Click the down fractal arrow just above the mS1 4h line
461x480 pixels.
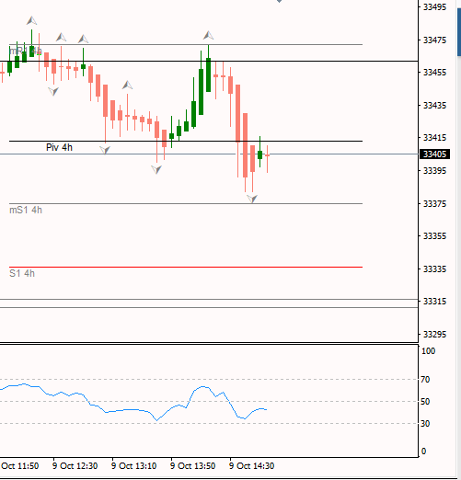tap(252, 199)
